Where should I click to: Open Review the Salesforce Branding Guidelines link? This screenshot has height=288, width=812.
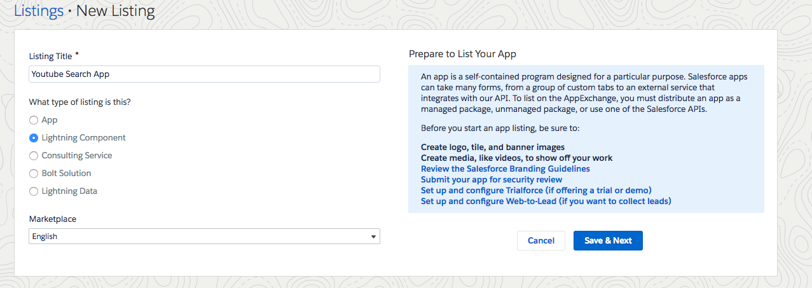click(x=506, y=169)
